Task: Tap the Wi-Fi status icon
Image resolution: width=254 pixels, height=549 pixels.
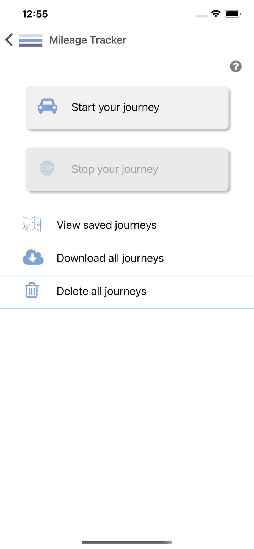Action: point(216,14)
